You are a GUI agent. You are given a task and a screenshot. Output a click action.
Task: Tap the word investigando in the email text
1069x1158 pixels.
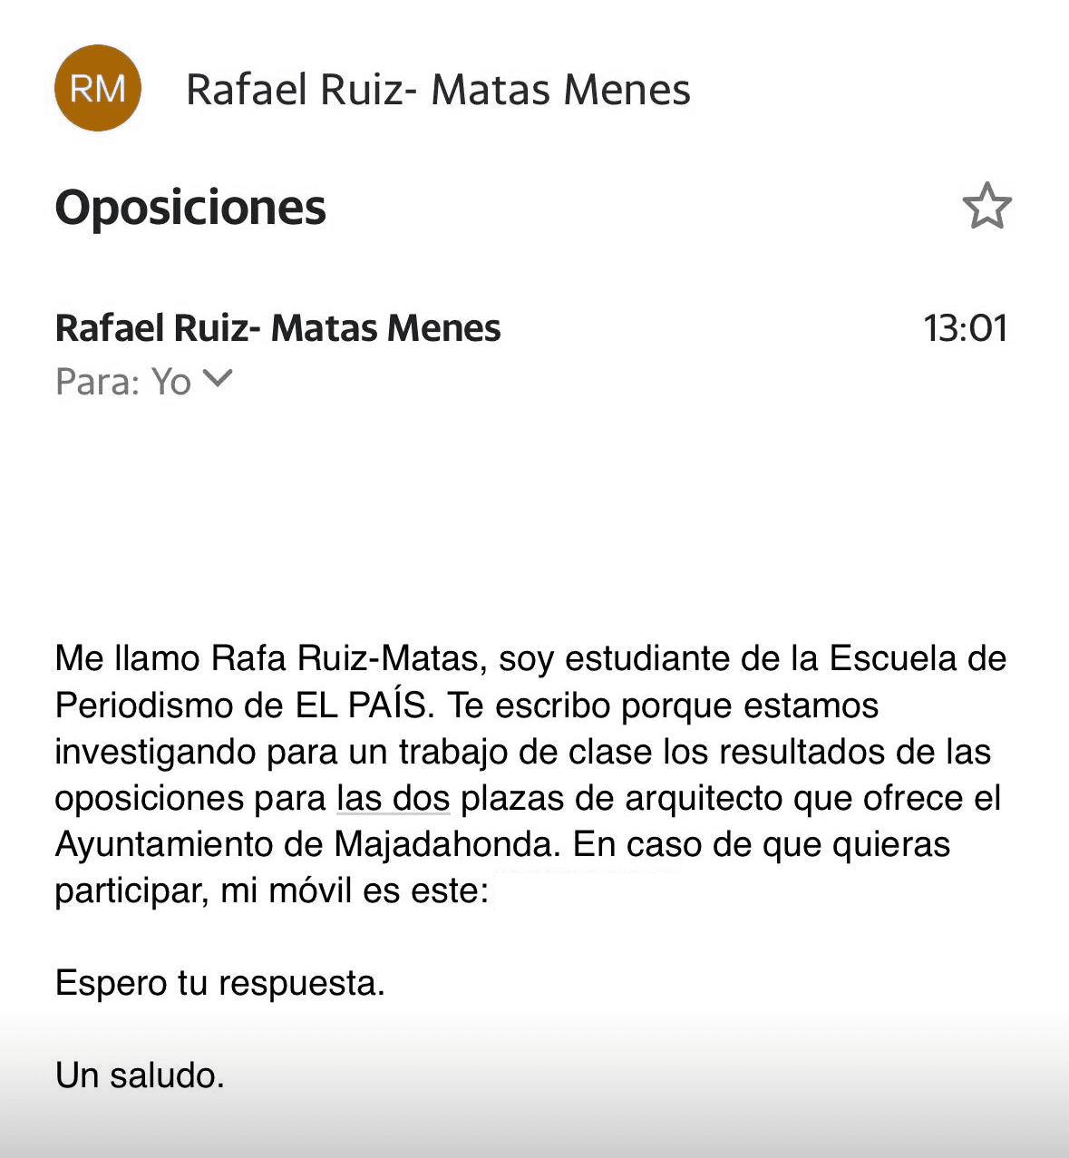[155, 753]
